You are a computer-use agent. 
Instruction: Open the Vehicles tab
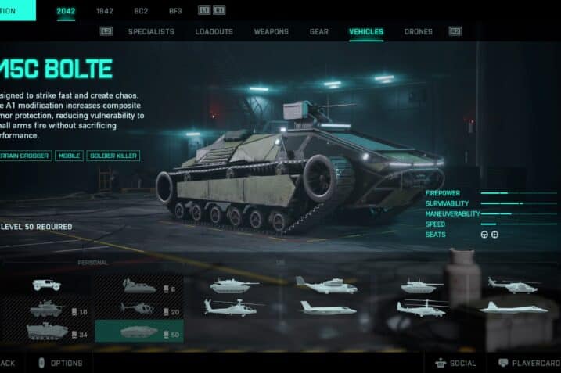click(366, 32)
